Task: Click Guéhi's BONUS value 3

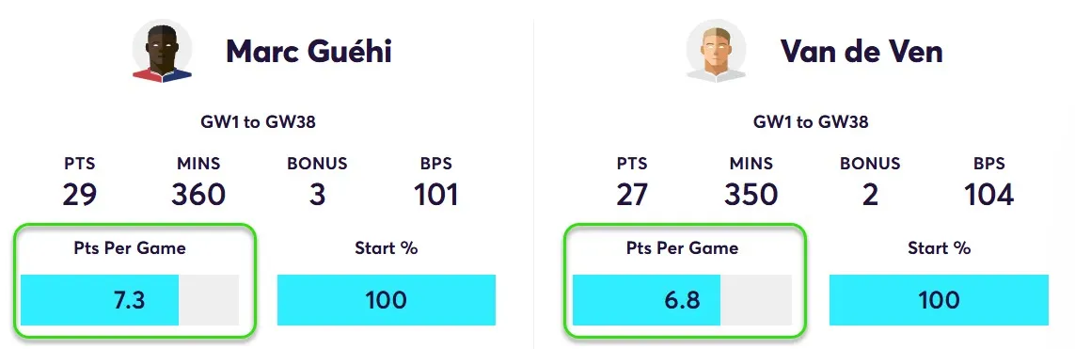Action: pos(317,196)
